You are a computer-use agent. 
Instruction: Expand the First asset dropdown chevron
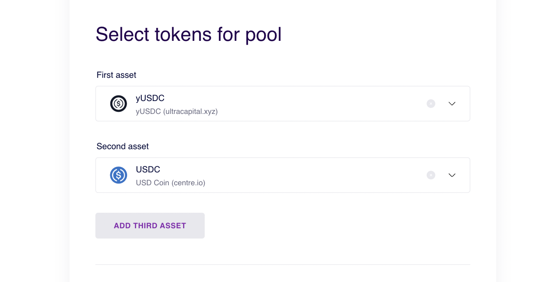452,104
